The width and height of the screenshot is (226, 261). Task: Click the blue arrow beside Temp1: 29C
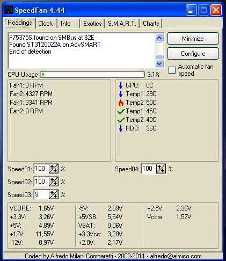point(121,94)
